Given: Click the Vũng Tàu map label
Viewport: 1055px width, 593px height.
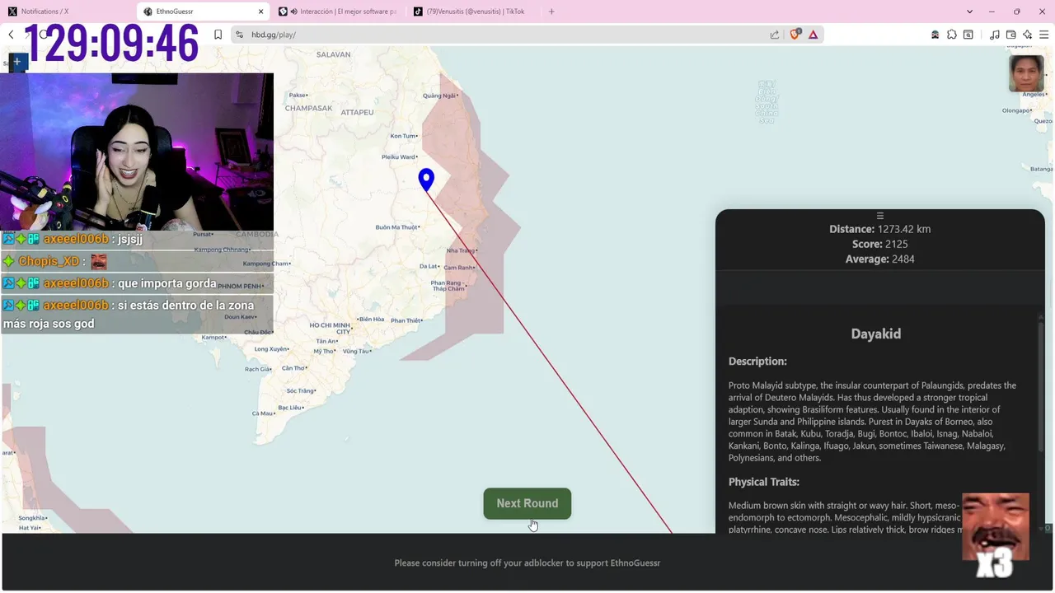Looking at the screenshot, I should tap(356, 351).
